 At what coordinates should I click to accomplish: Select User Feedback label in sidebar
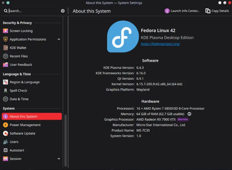[x=21, y=65]
